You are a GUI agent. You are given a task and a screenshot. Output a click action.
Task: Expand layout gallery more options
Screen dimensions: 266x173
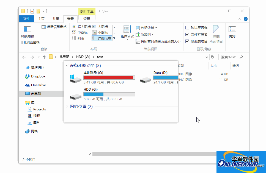coord(114,38)
